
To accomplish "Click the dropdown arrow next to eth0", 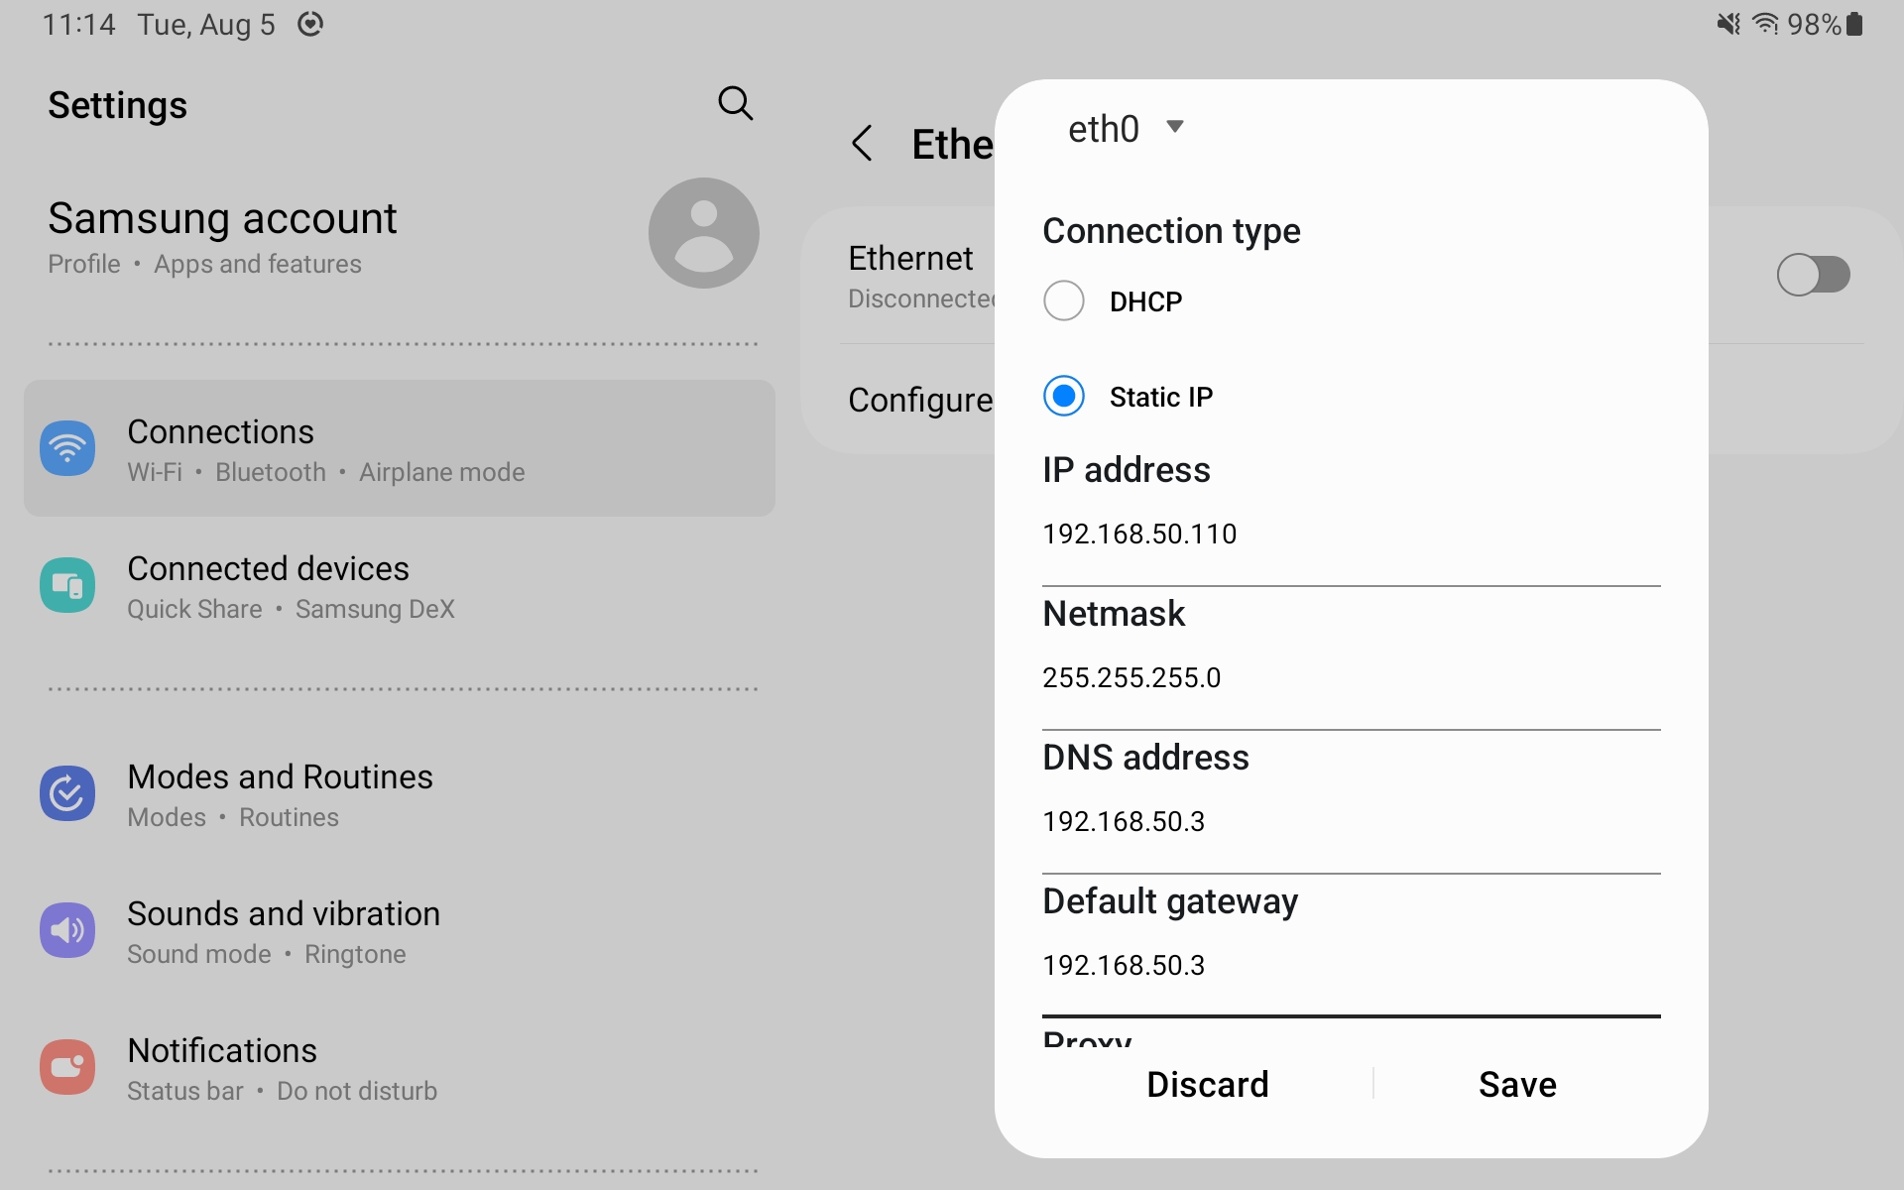I will coord(1175,127).
